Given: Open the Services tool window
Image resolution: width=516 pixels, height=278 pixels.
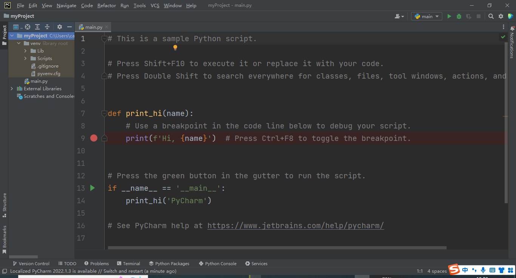Looking at the screenshot, I should pos(256,264).
